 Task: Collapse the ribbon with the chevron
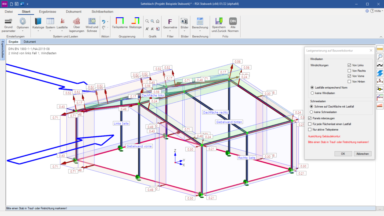click(381, 37)
